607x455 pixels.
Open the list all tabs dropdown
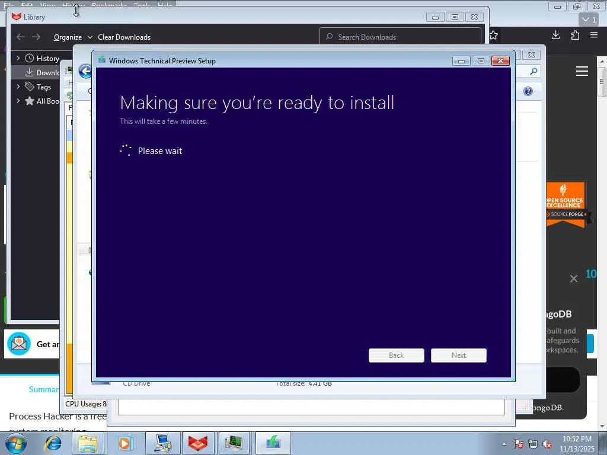[x=589, y=20]
